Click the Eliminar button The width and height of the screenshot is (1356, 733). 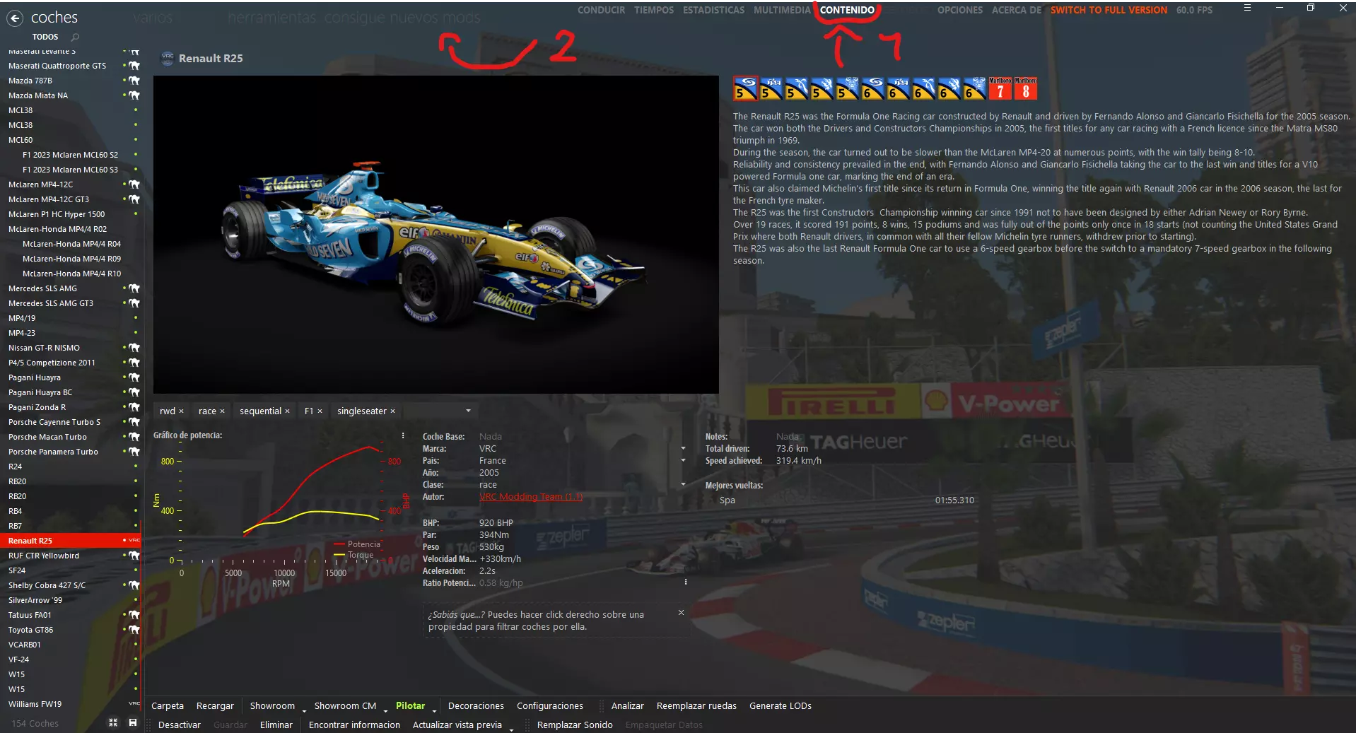click(276, 725)
